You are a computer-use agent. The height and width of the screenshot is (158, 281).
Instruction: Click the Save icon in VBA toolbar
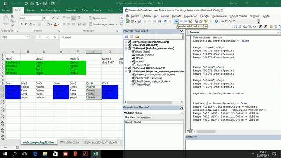click(x=139, y=22)
